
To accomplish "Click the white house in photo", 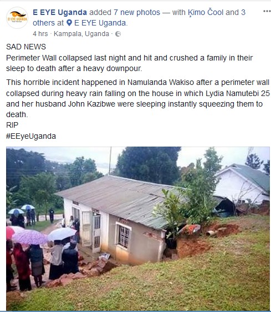I will [242, 184].
